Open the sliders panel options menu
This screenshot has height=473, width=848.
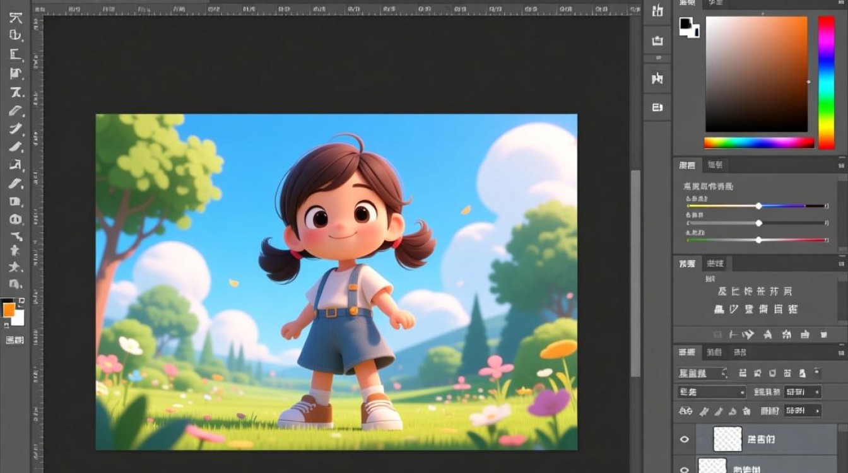pos(842,165)
